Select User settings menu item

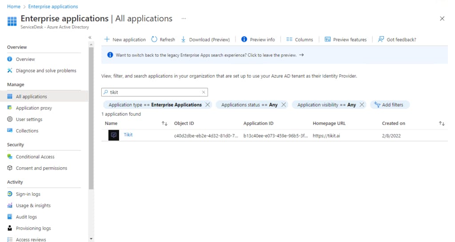[29, 119]
